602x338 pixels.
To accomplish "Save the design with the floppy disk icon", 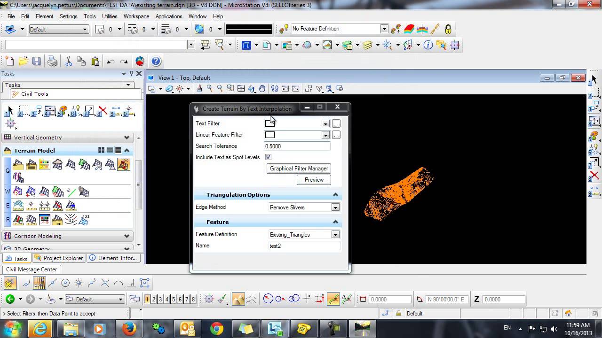I will click(36, 61).
